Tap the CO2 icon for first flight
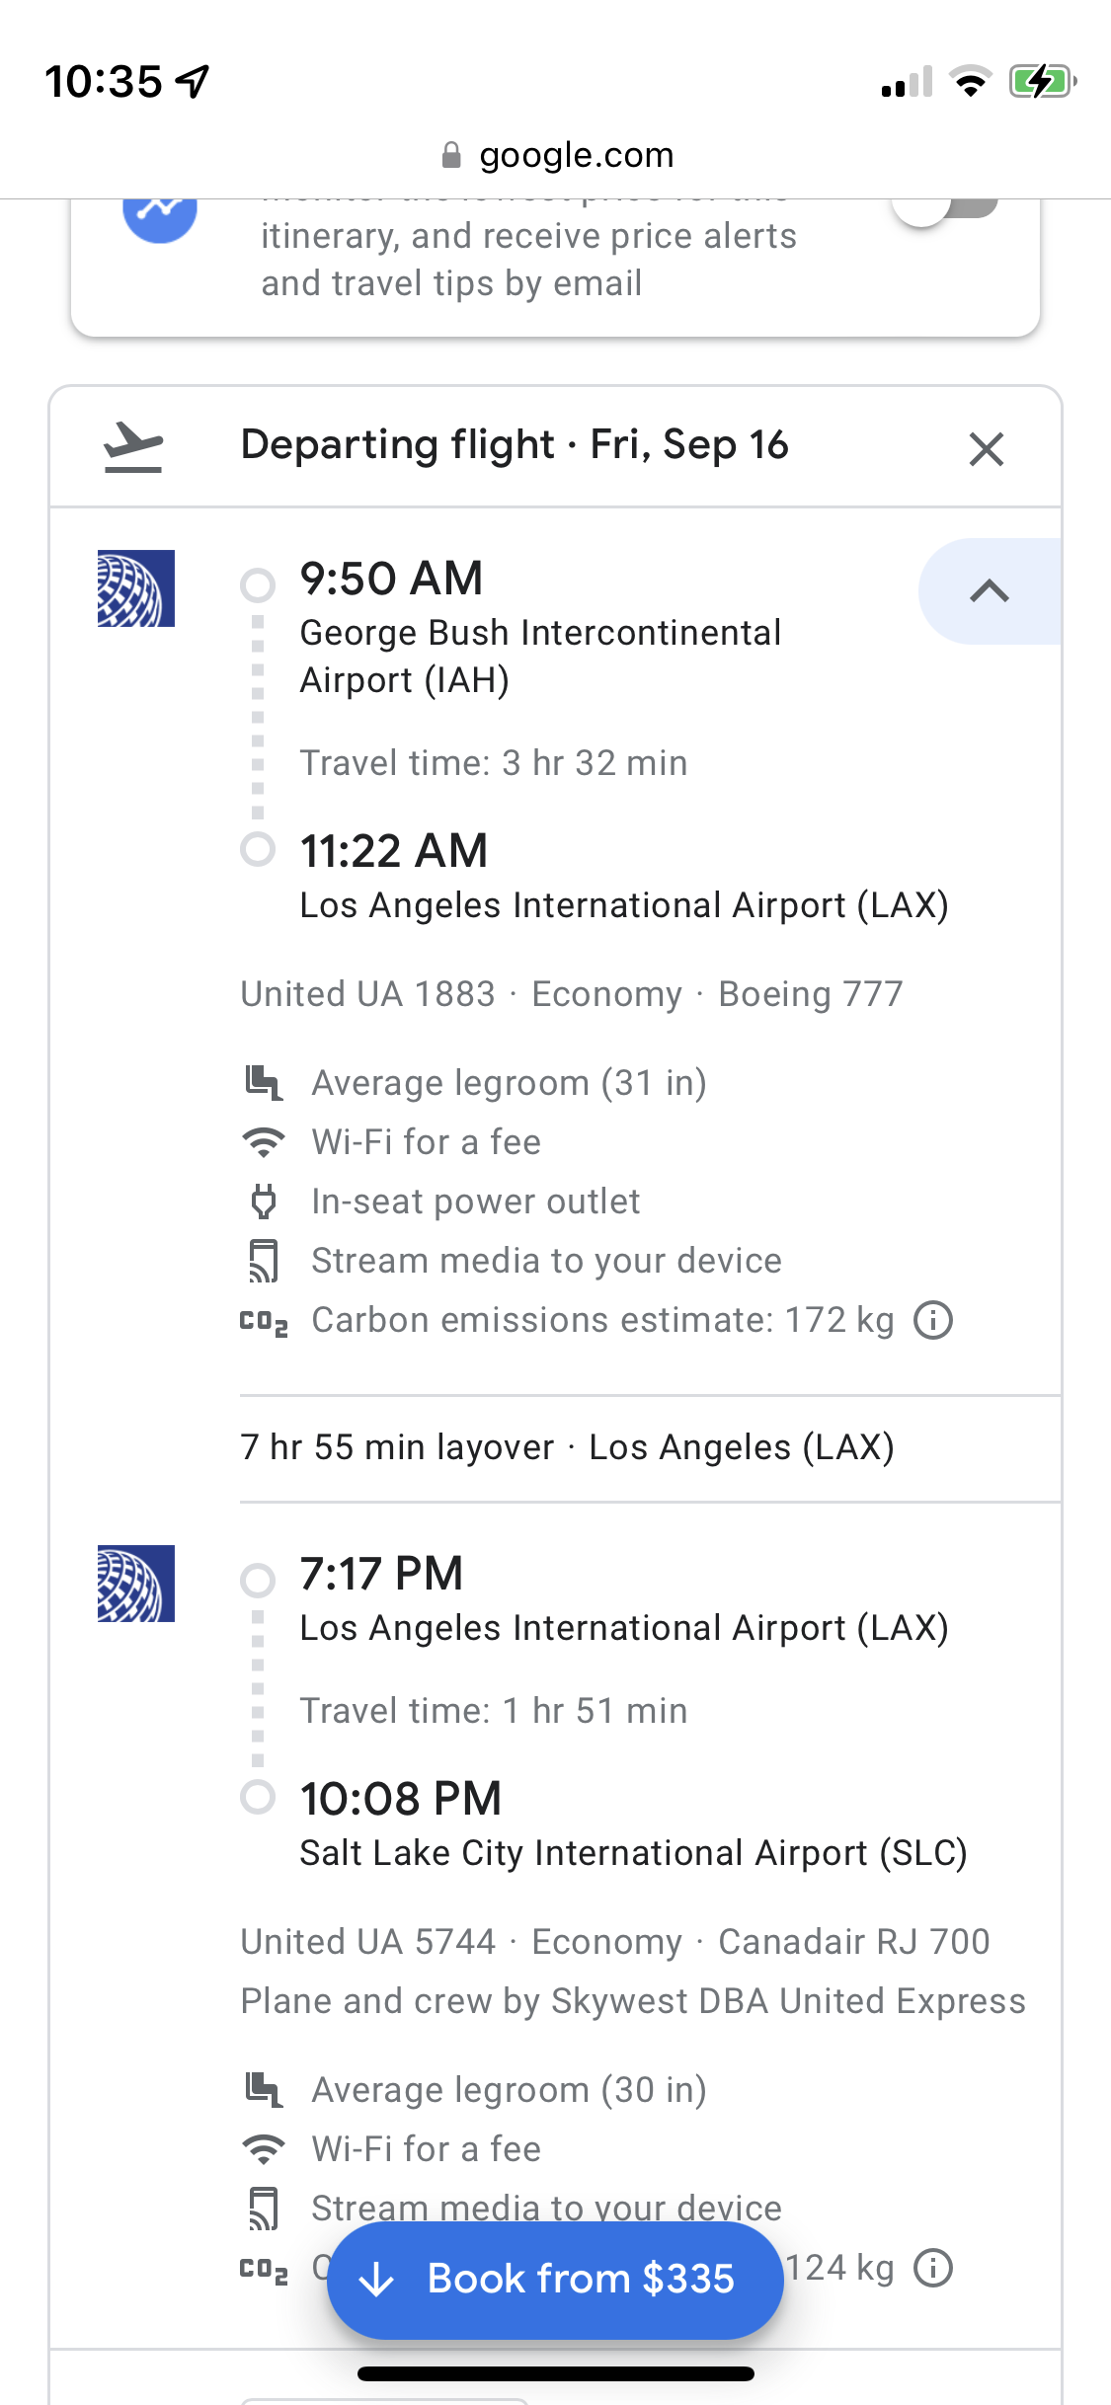Viewport: 1111px width, 2405px height. pyautogui.click(x=264, y=1321)
